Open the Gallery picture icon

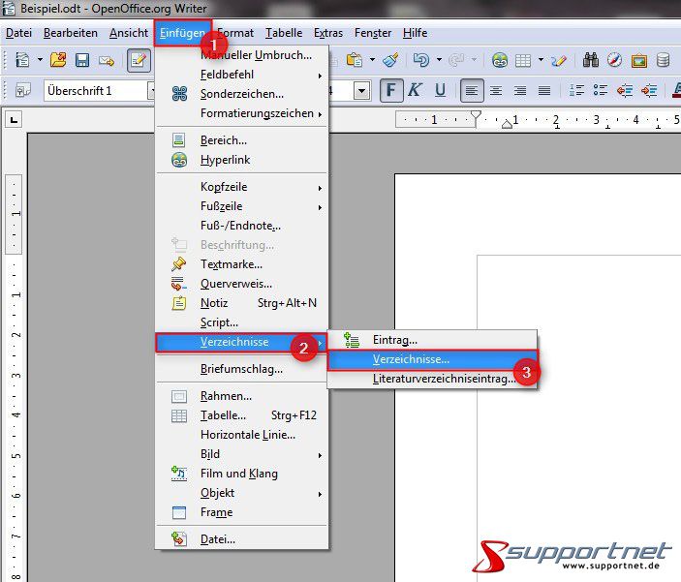click(x=639, y=60)
